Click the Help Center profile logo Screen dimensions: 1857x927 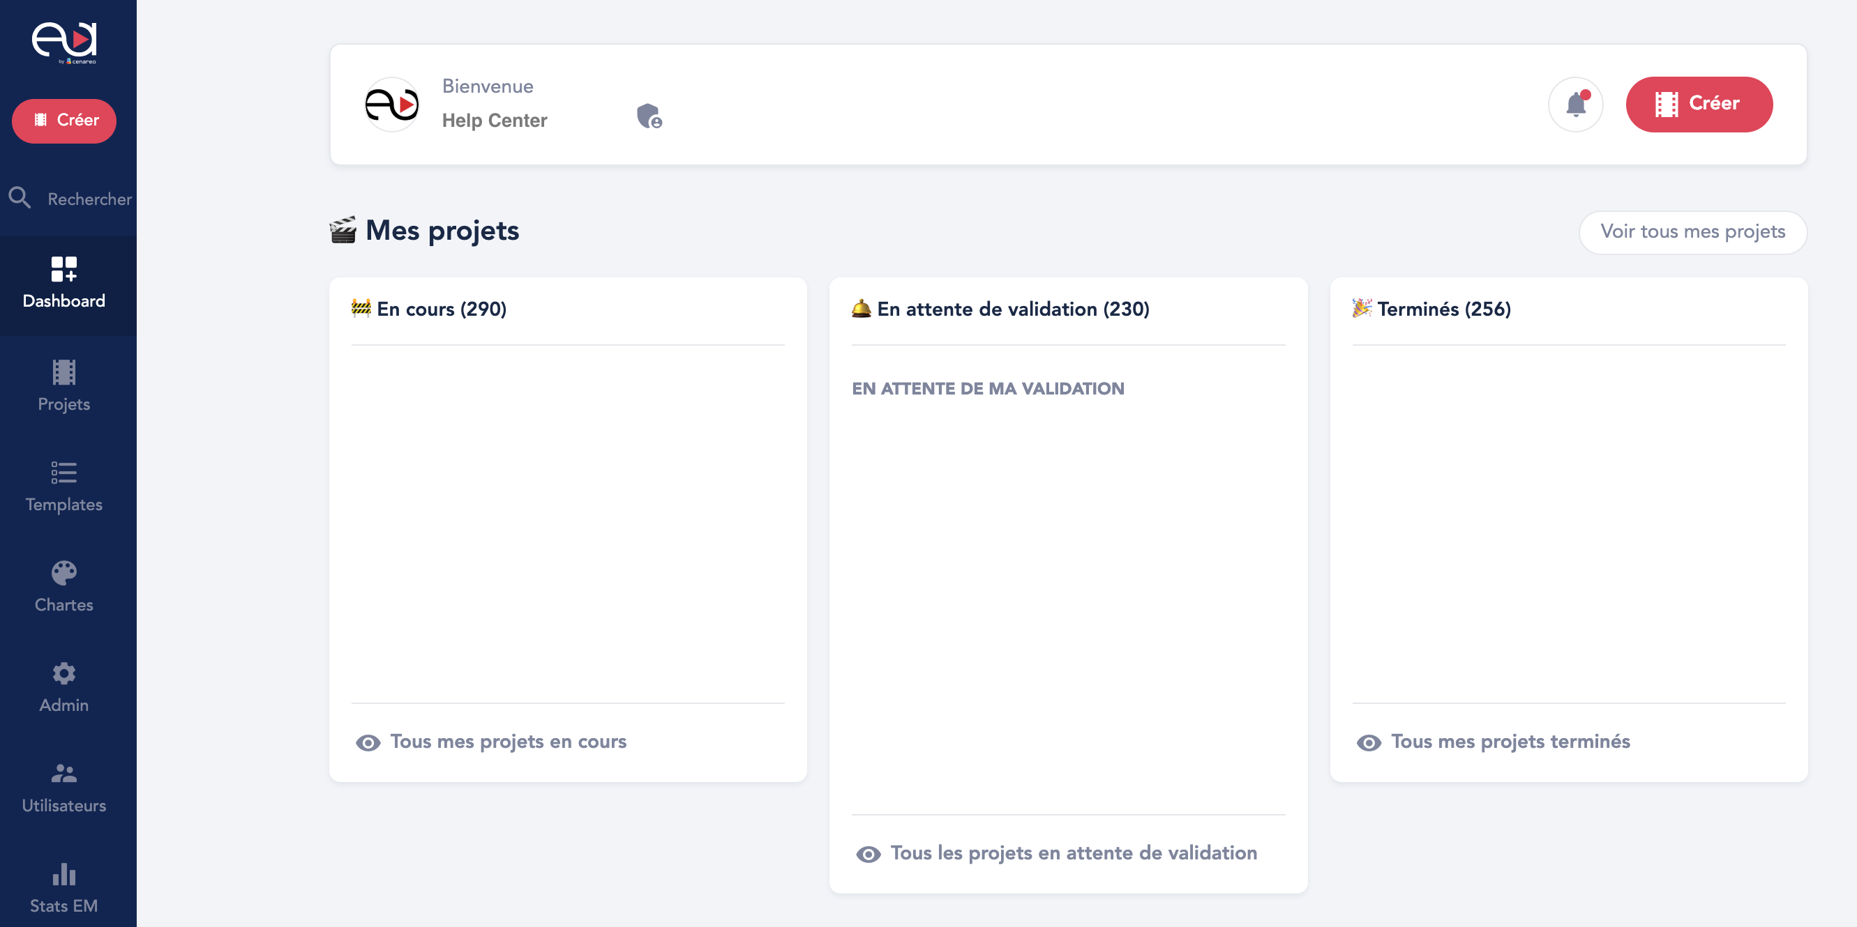[392, 105]
